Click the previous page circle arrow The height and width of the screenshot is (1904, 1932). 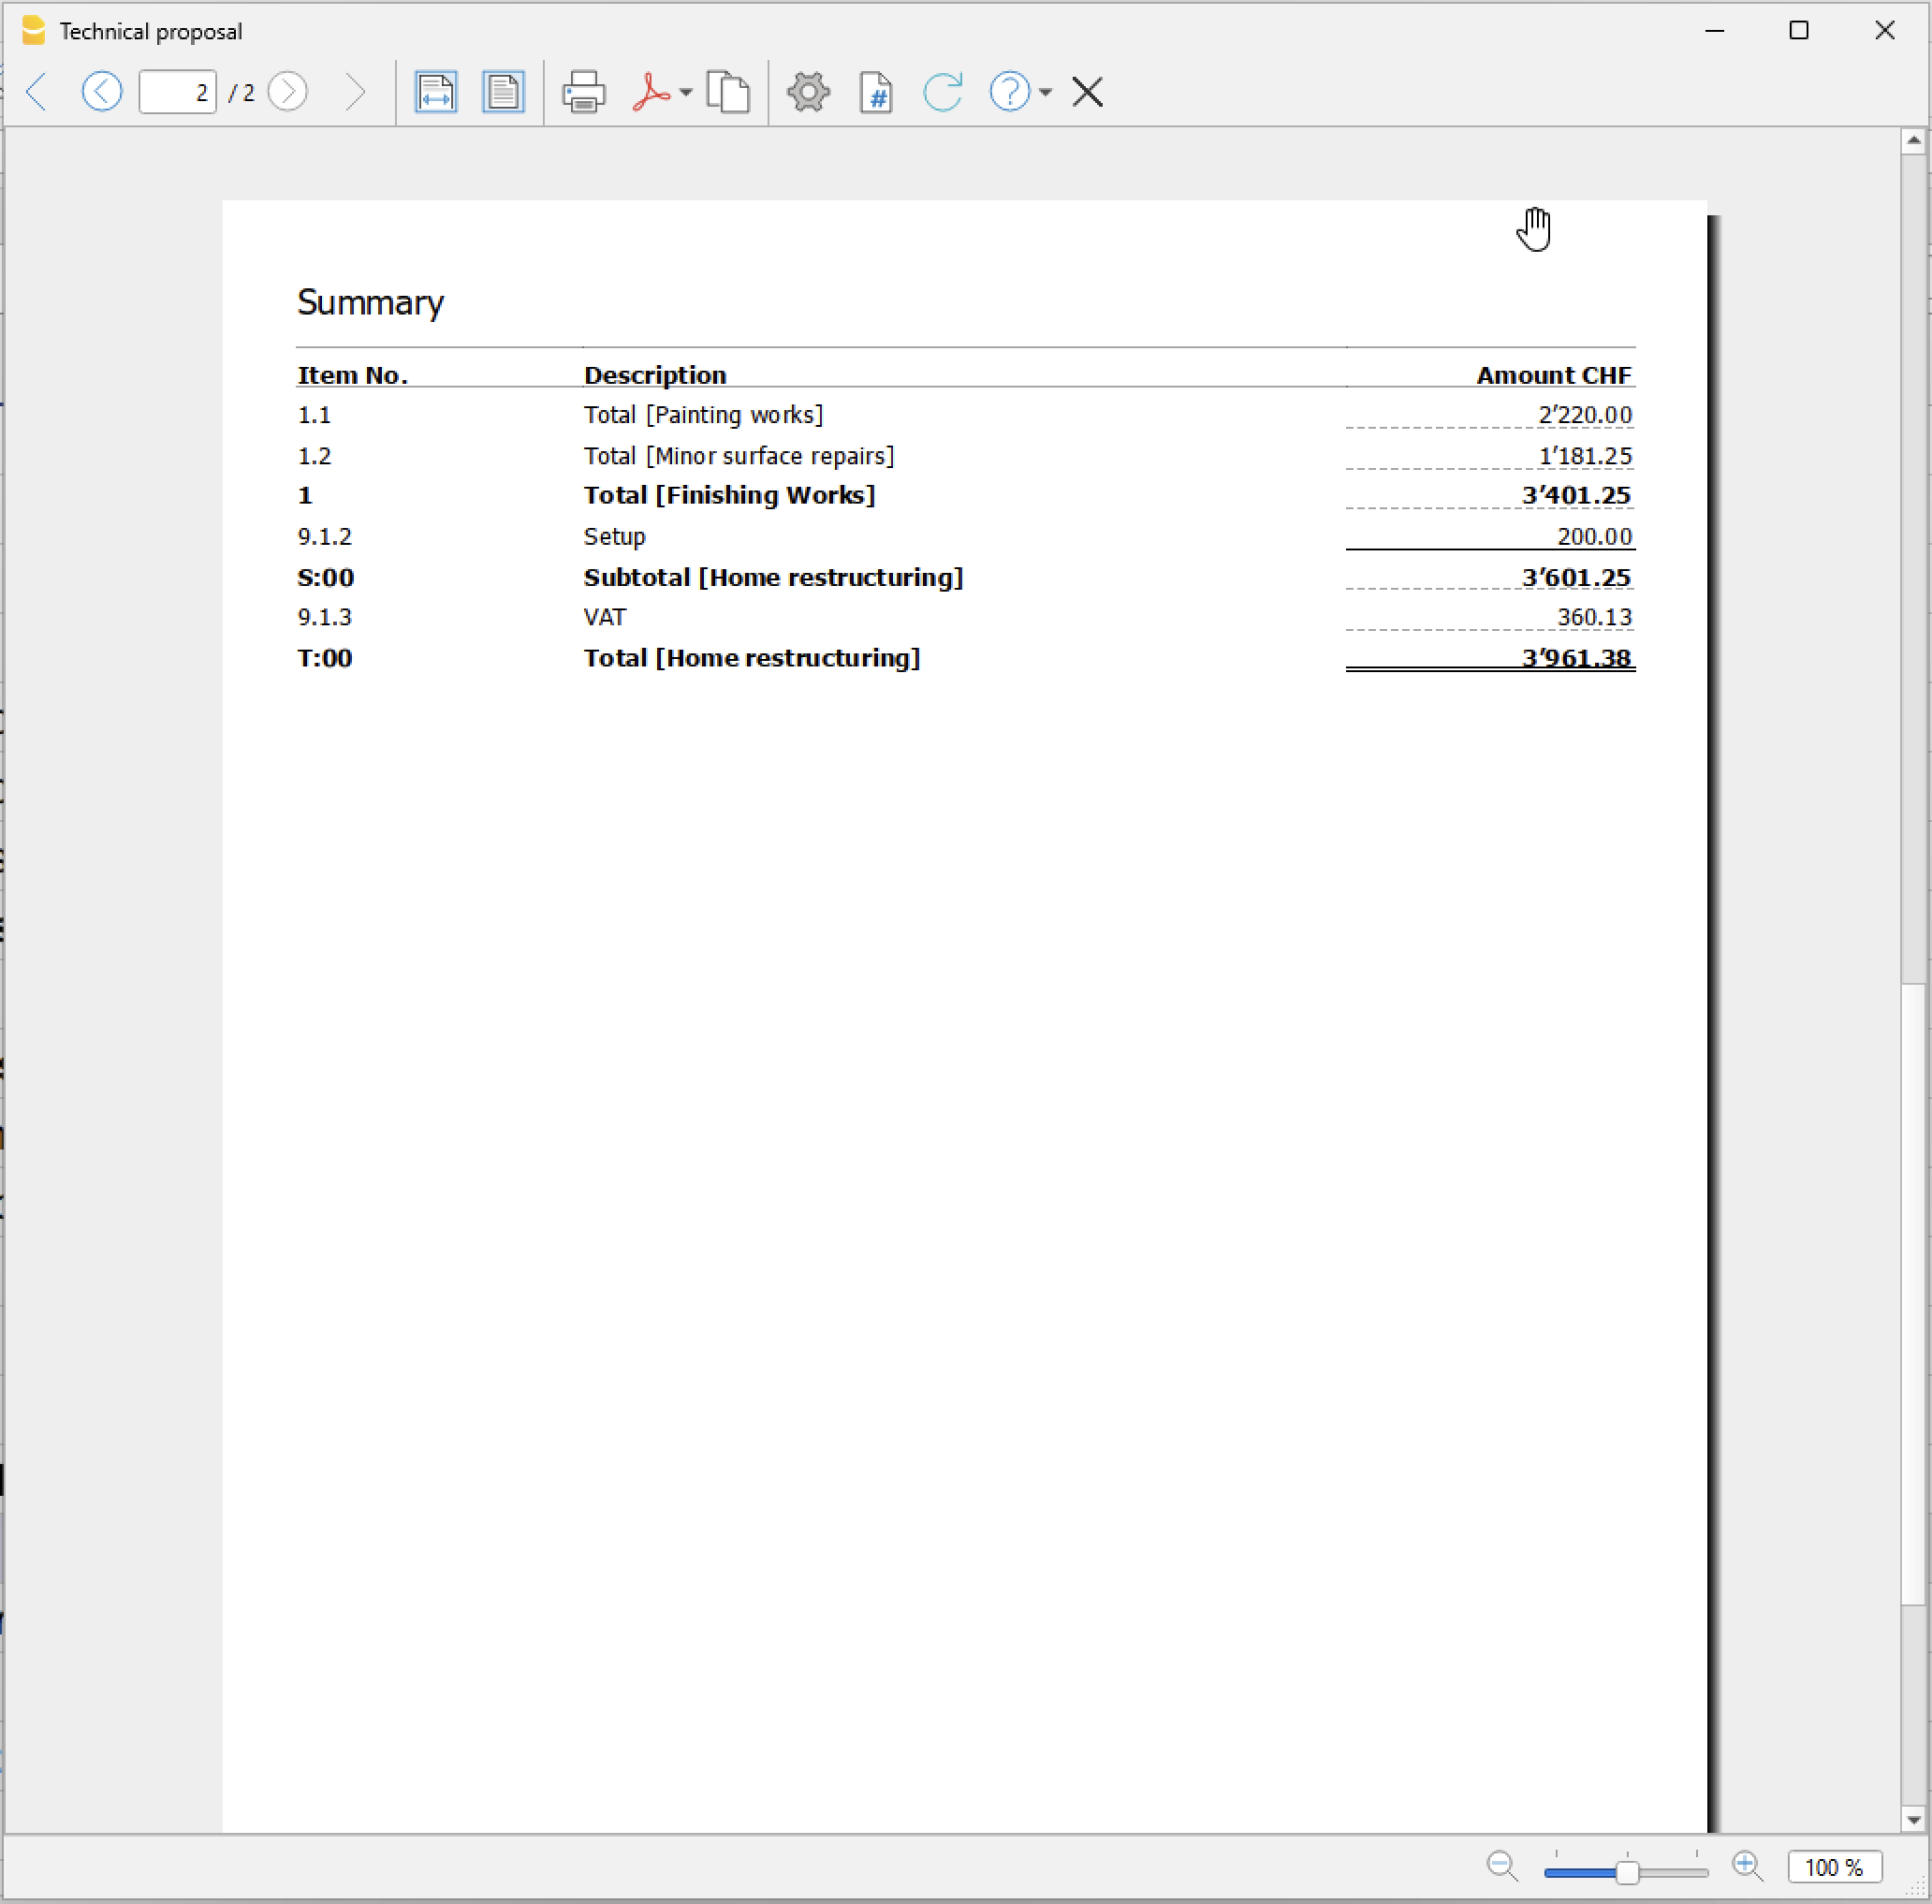click(x=102, y=92)
